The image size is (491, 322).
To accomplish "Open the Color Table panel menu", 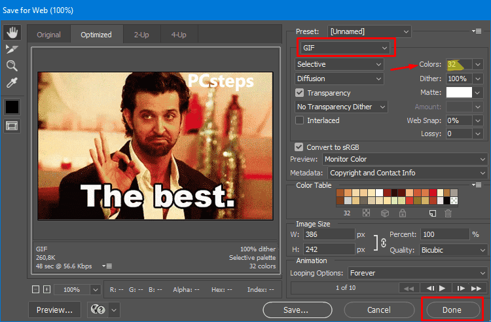I will (477, 185).
